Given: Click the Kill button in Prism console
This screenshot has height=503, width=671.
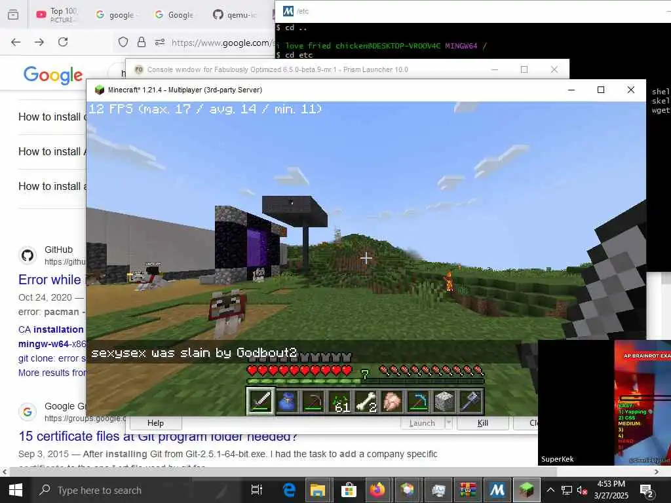Looking at the screenshot, I should (483, 423).
